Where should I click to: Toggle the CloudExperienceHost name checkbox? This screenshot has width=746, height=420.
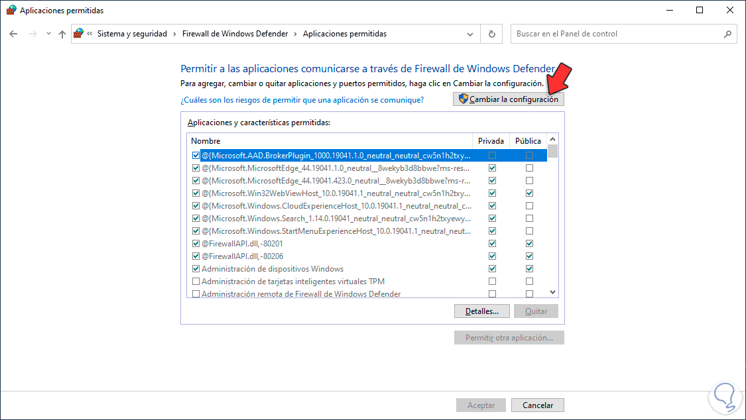[x=196, y=206]
